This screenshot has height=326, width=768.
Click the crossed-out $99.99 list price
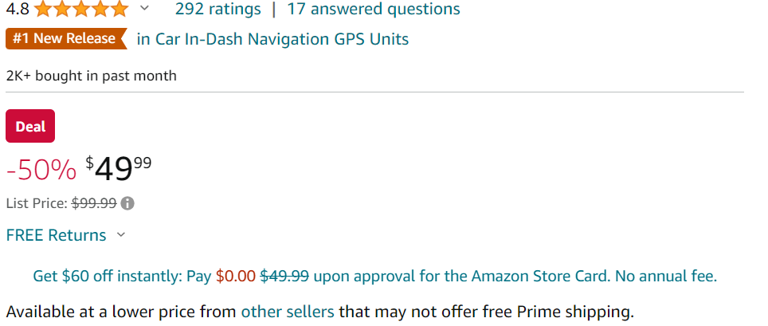click(94, 203)
